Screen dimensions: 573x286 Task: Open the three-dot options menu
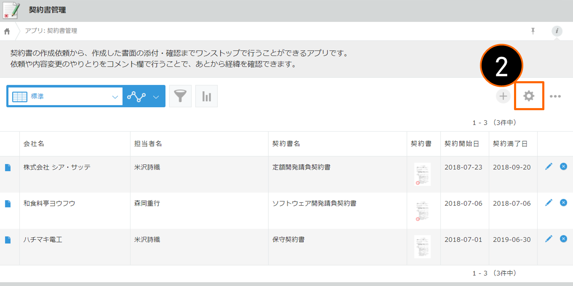click(x=555, y=96)
